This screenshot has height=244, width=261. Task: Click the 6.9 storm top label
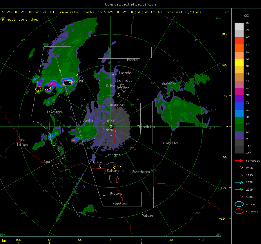pos(68,83)
